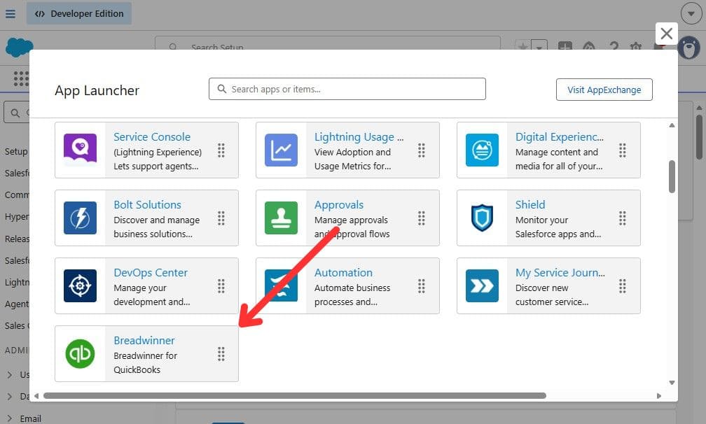Click scroll down arrow in App Launcher
This screenshot has width=706, height=424.
(672, 383)
